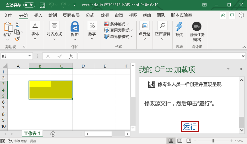This screenshot has width=247, height=144.
Task: Click the Comments speech bubble icon
Action: (x=232, y=15)
